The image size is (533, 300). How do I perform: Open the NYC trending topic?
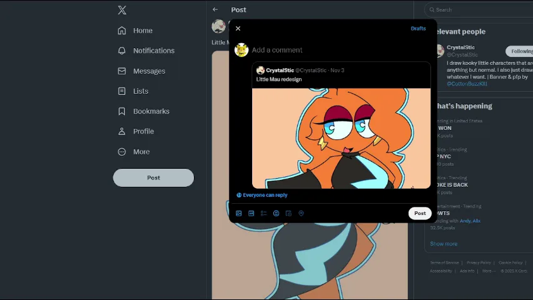pyautogui.click(x=444, y=157)
